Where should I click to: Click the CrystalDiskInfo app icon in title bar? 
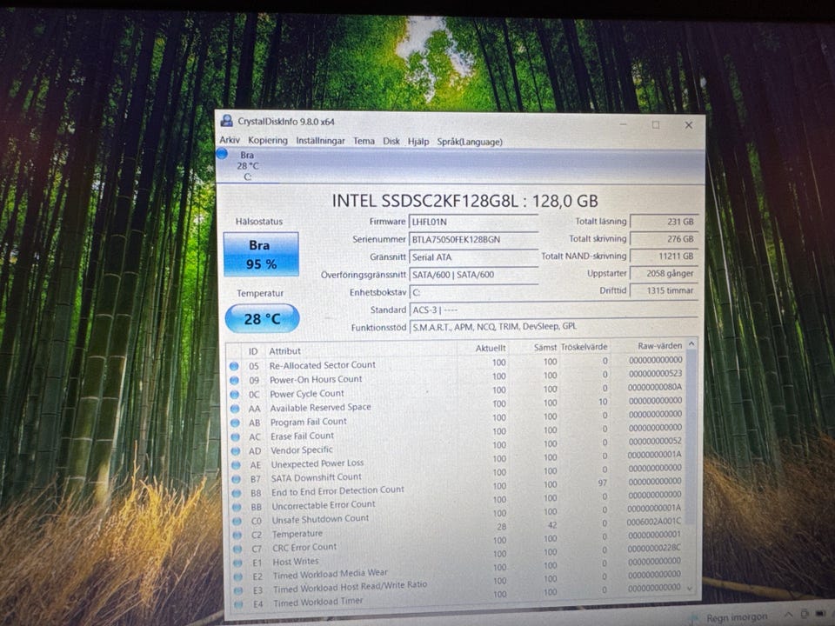[227, 122]
